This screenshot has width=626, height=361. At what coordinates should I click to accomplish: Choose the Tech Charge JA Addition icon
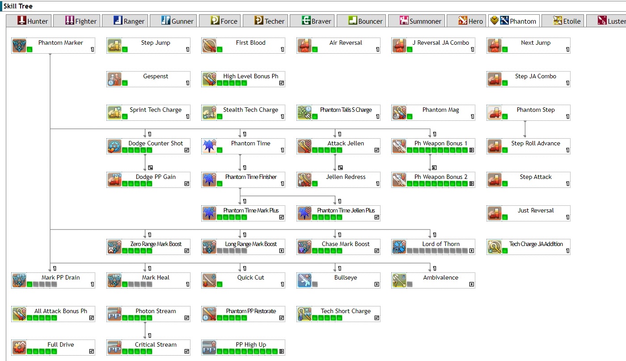495,247
